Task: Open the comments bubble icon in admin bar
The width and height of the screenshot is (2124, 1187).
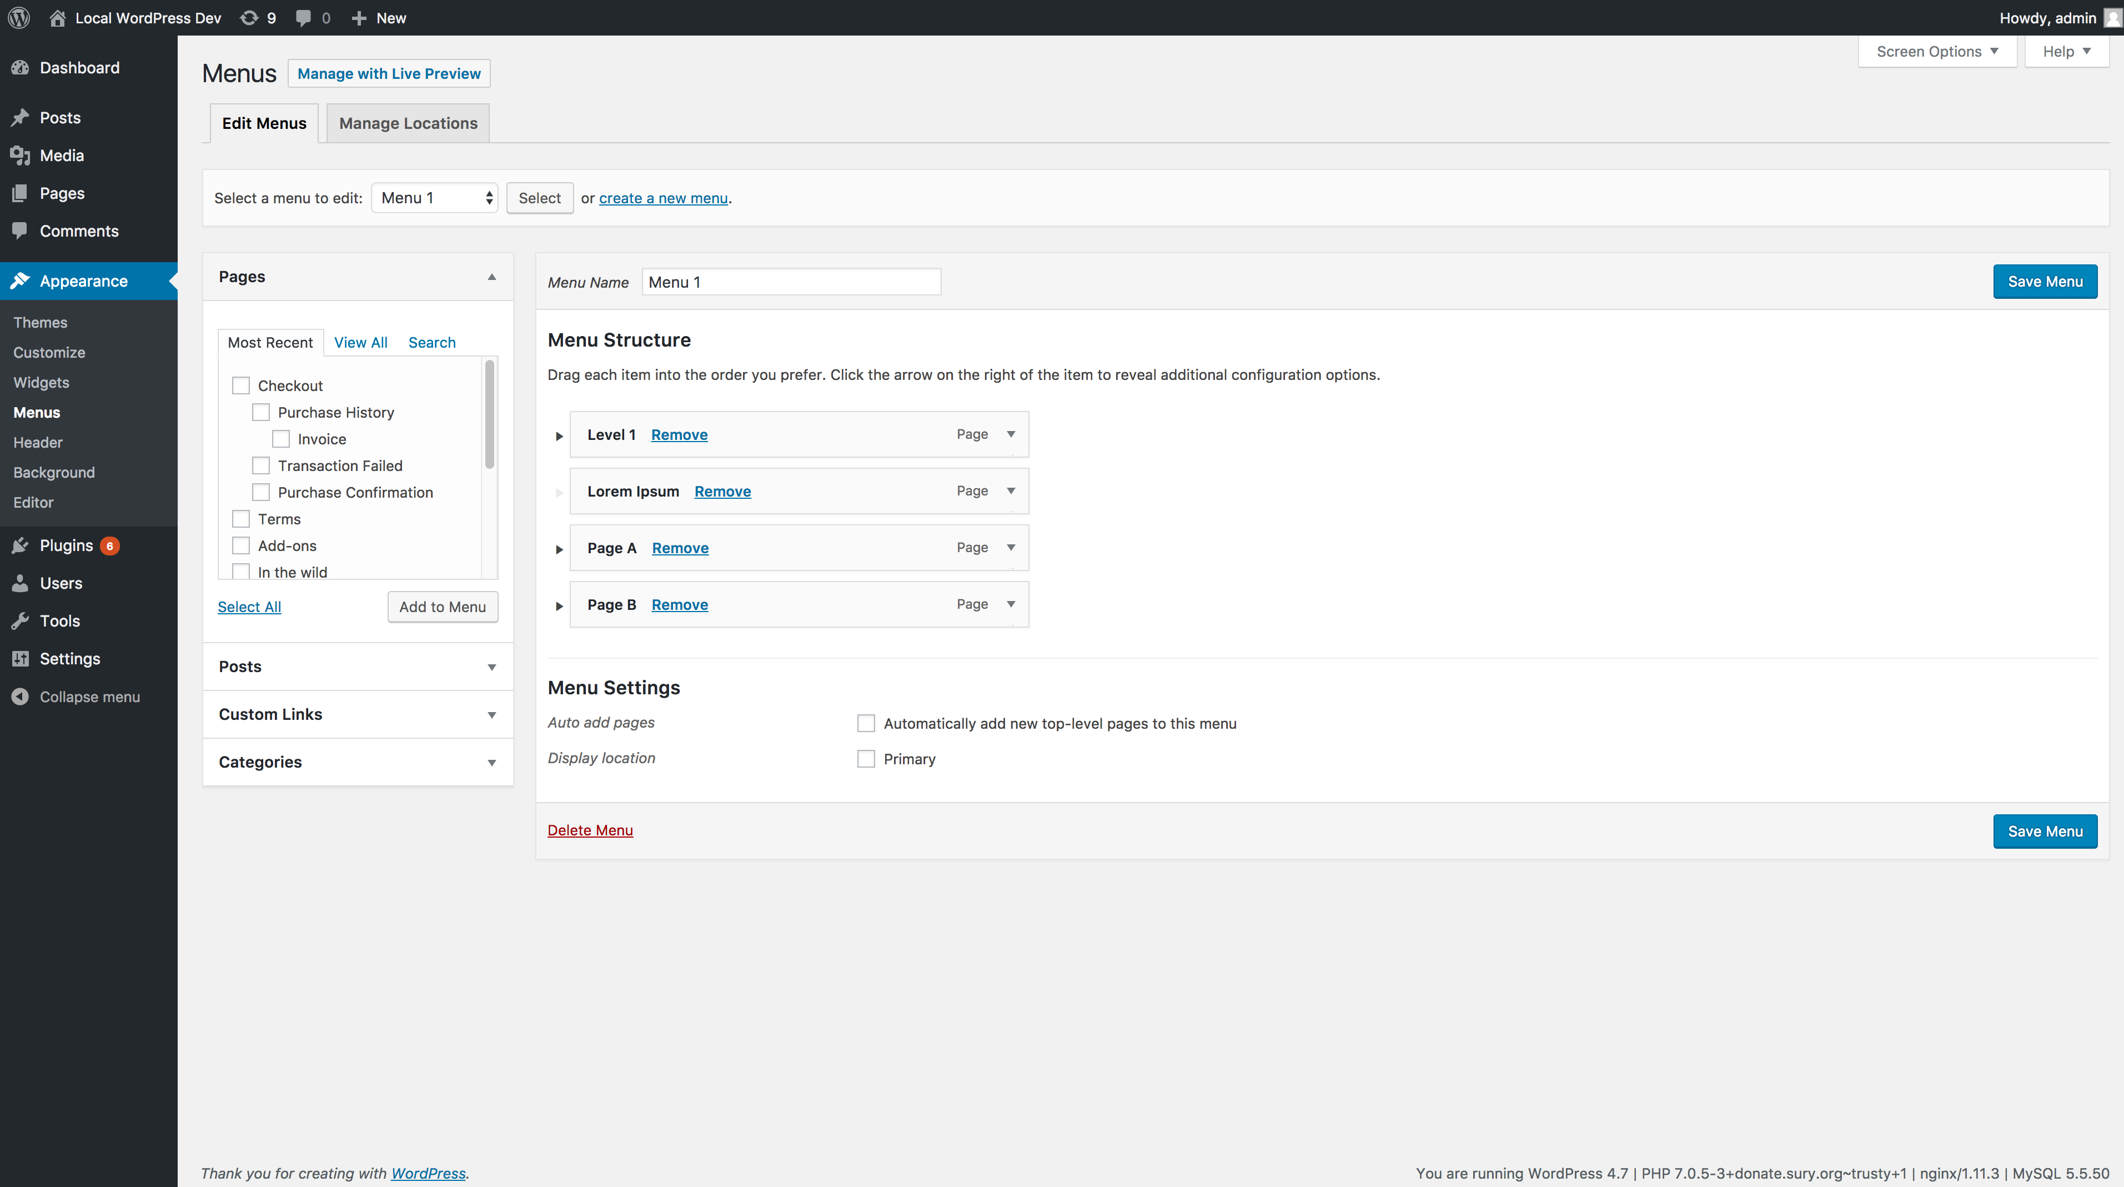Action: coord(303,17)
